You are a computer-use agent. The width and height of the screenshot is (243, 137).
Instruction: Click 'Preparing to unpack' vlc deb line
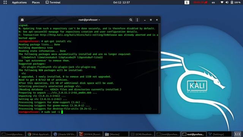pyautogui.click(x=58, y=93)
